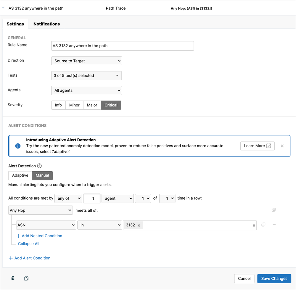Open the Tests selection dropdown
The width and height of the screenshot is (296, 291).
pos(86,76)
